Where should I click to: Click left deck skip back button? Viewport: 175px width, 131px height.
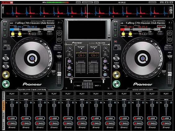[x=4, y=58]
